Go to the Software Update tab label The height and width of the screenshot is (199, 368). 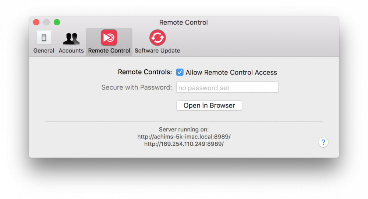coord(157,51)
